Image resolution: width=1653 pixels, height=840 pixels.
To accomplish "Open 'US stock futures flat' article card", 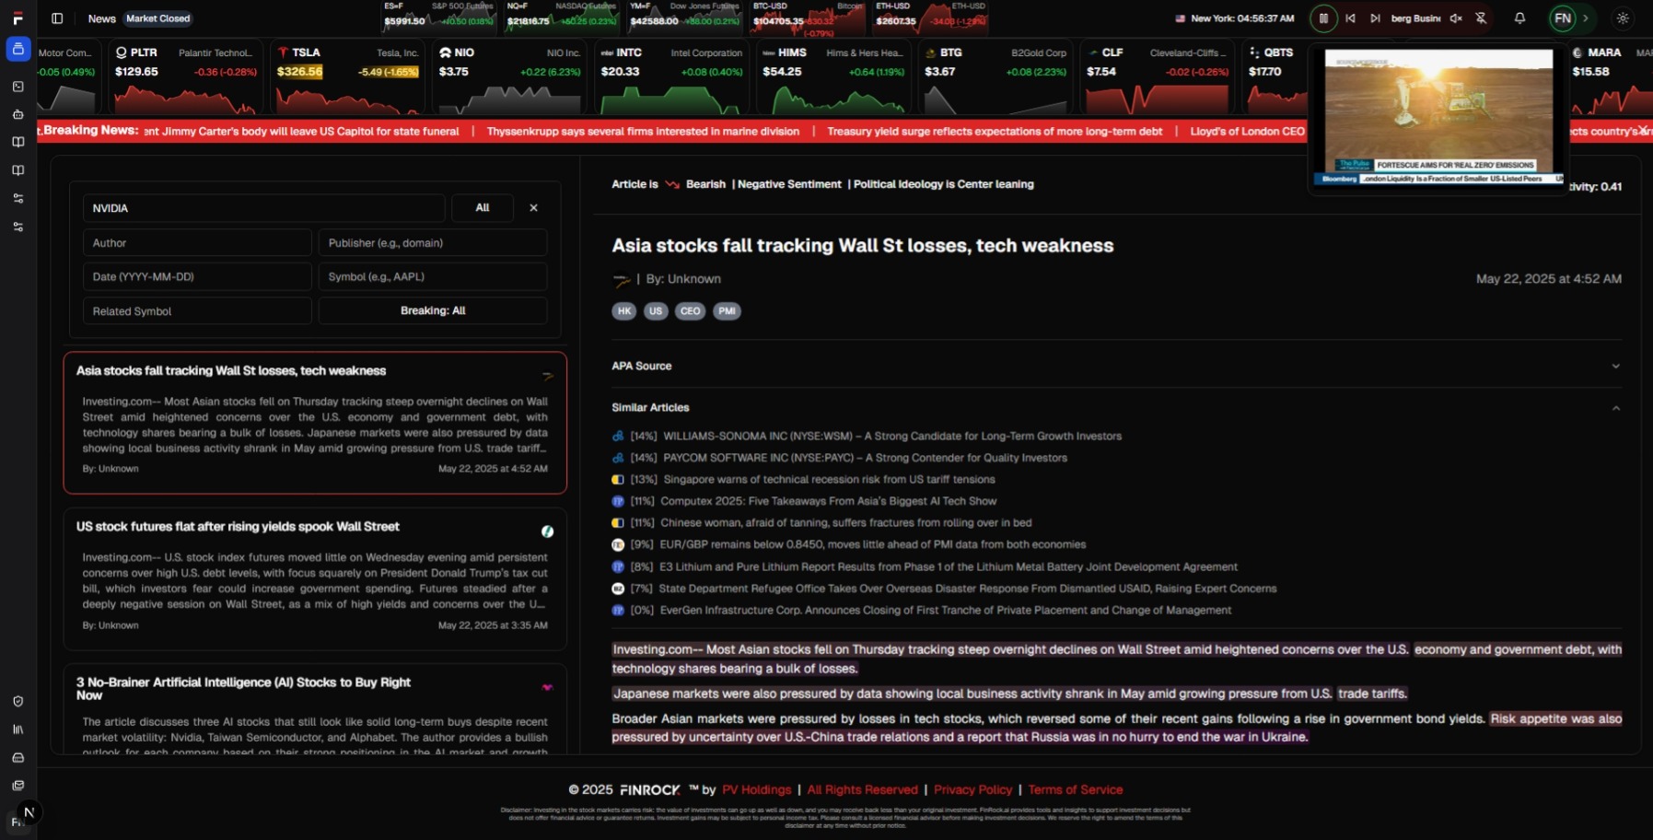I will 315,578.
